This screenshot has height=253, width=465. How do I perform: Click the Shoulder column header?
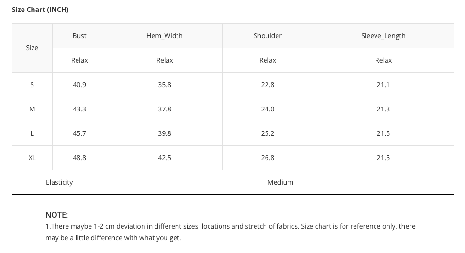pos(267,36)
